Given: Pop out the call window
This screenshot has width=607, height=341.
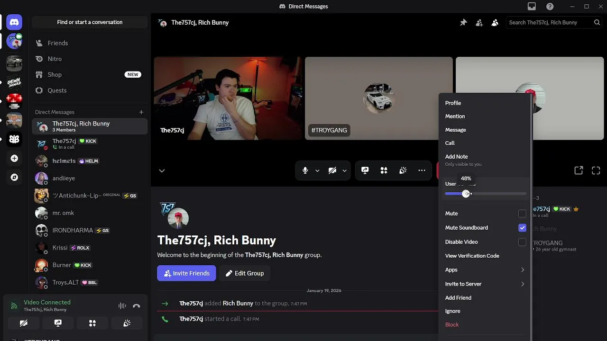Looking at the screenshot, I should pos(579,170).
